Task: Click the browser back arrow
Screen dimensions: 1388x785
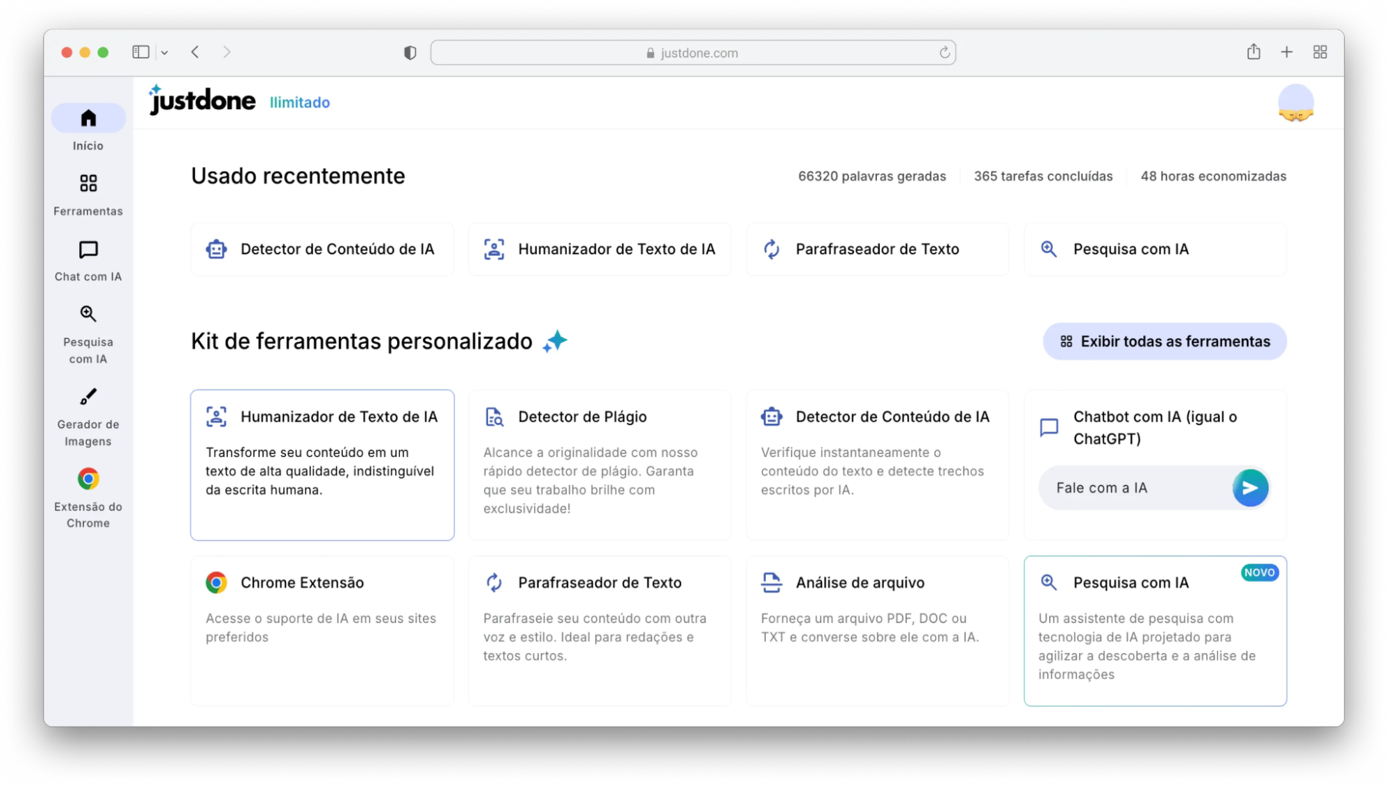Action: coord(195,52)
